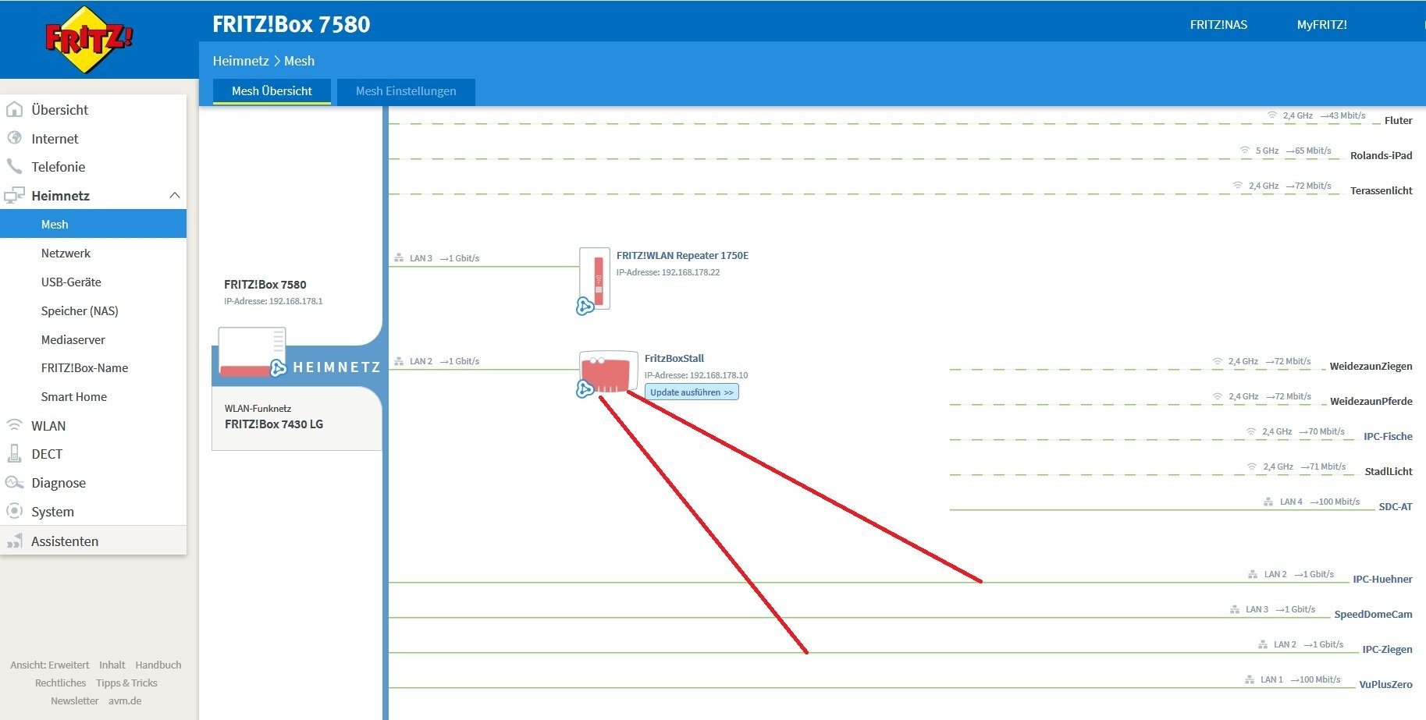Click the Diagnose icon

[x=14, y=482]
